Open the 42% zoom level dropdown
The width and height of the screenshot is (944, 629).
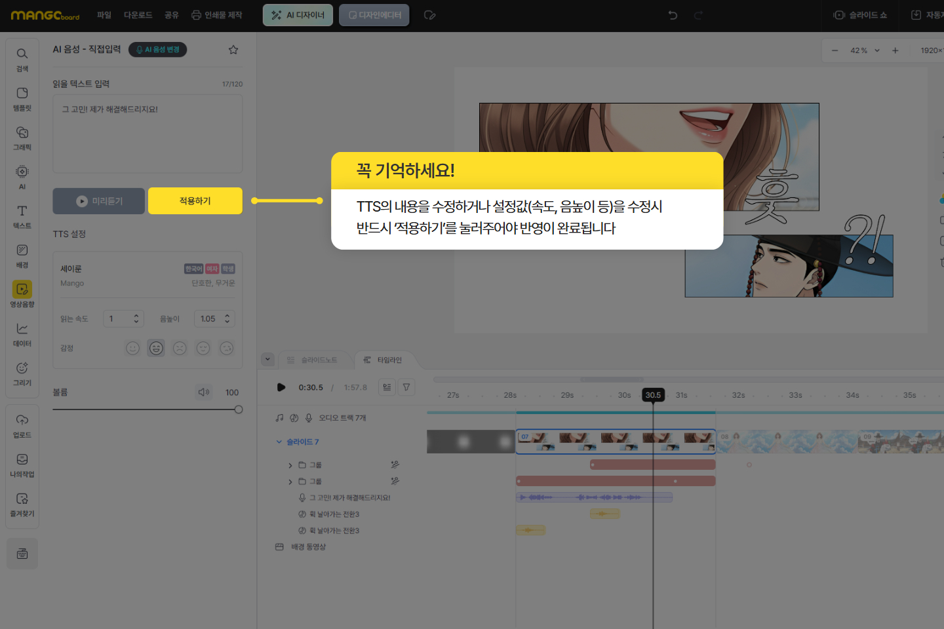(x=865, y=50)
